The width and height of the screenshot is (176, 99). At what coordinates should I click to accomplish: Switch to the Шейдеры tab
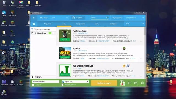click(x=113, y=24)
